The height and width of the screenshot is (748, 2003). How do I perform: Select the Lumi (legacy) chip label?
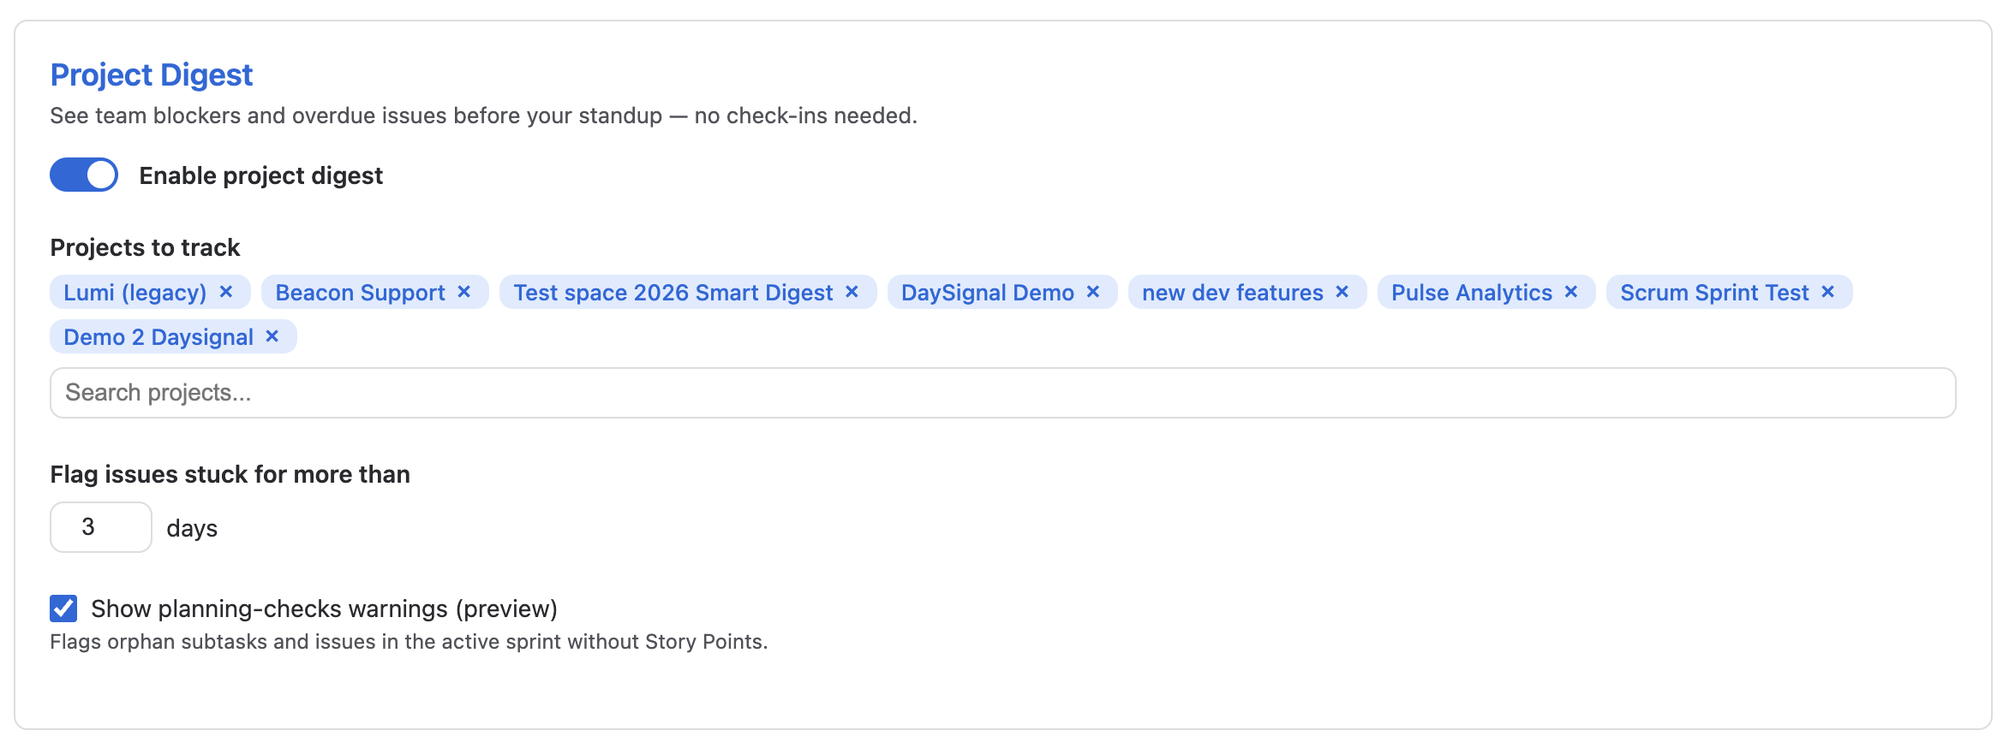click(x=135, y=293)
